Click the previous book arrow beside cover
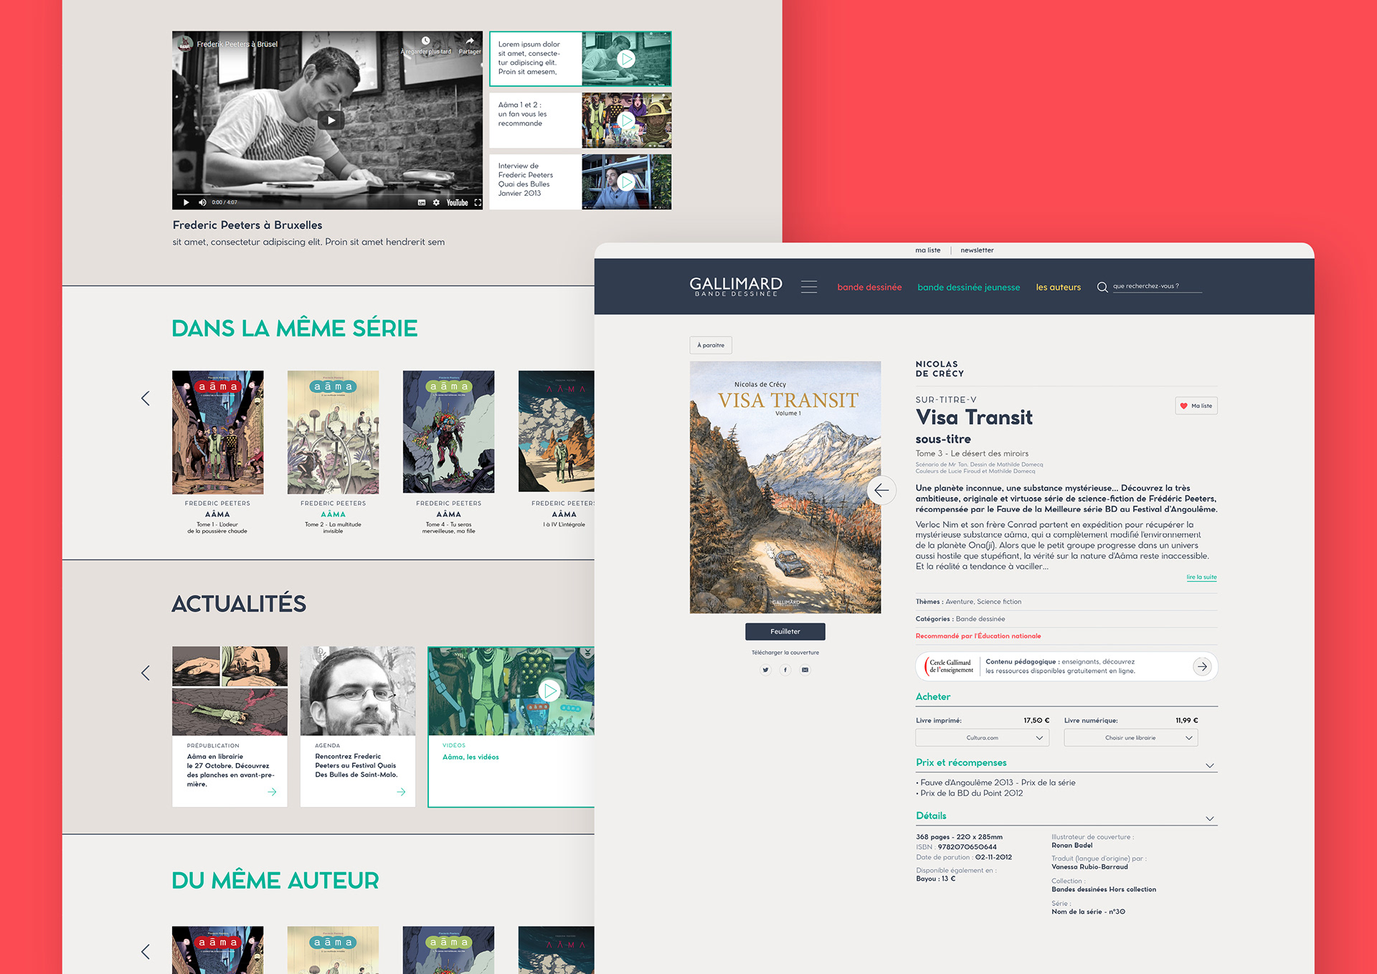Viewport: 1377px width, 974px height. [x=881, y=491]
